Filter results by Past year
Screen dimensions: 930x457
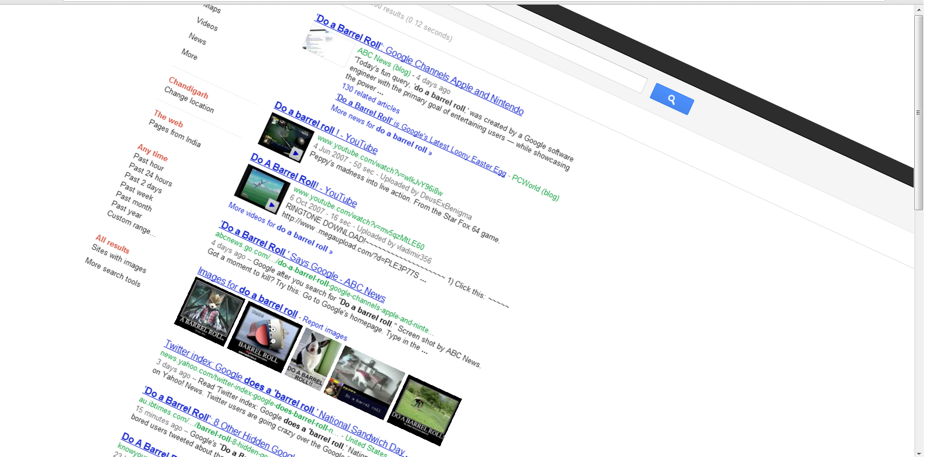click(x=126, y=210)
